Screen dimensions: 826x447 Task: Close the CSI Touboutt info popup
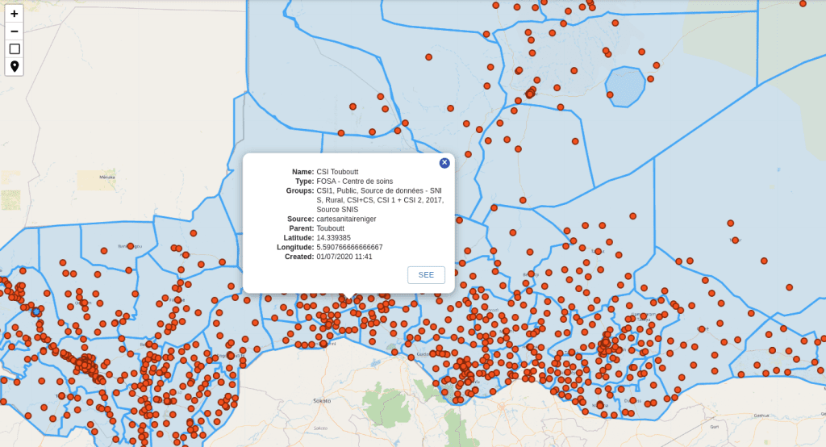(444, 163)
